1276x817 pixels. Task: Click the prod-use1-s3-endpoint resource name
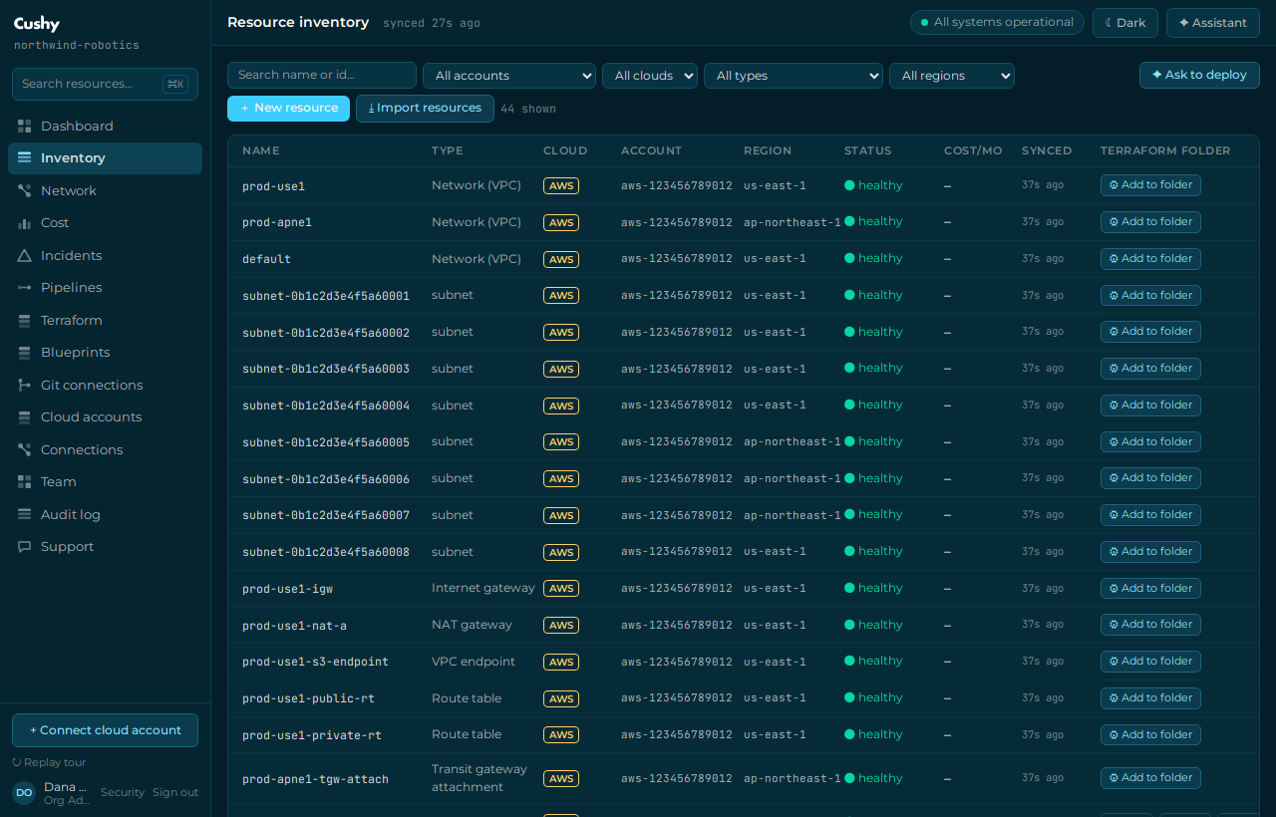[x=315, y=663]
